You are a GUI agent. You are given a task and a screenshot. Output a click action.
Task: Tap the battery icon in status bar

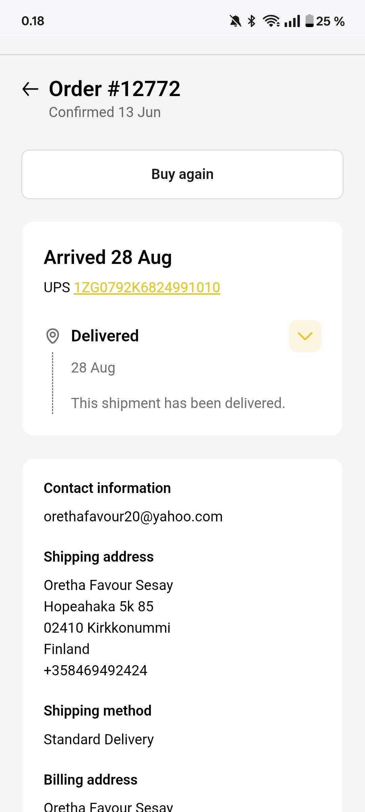click(309, 21)
